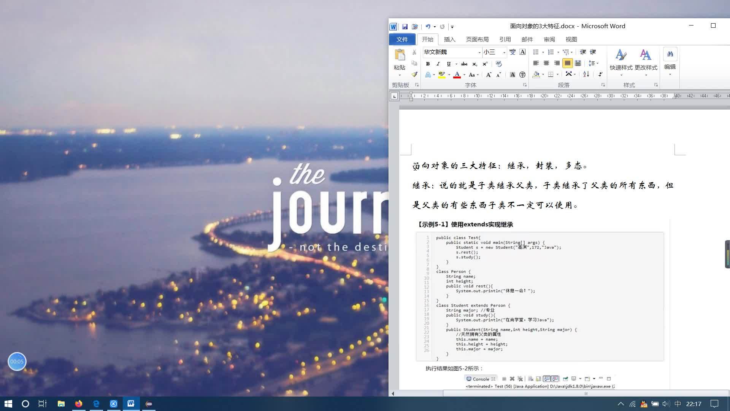This screenshot has height=411, width=730.
Task: Click the Grow Font icon
Action: point(489,75)
